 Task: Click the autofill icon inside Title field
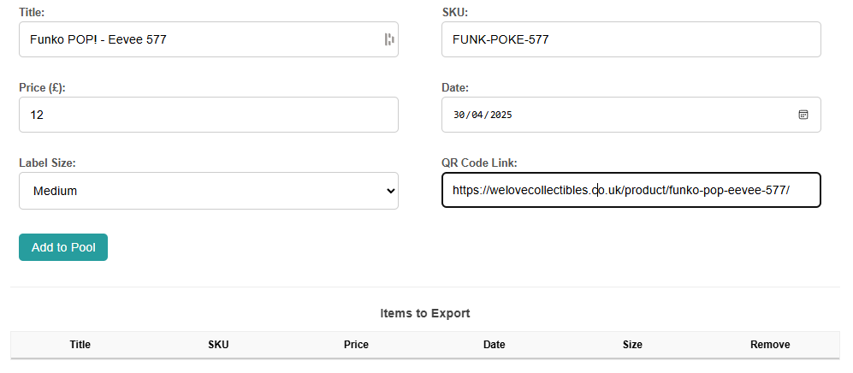coord(389,39)
